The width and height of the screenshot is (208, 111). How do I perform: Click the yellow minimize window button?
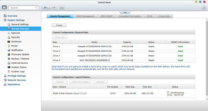(196, 2)
